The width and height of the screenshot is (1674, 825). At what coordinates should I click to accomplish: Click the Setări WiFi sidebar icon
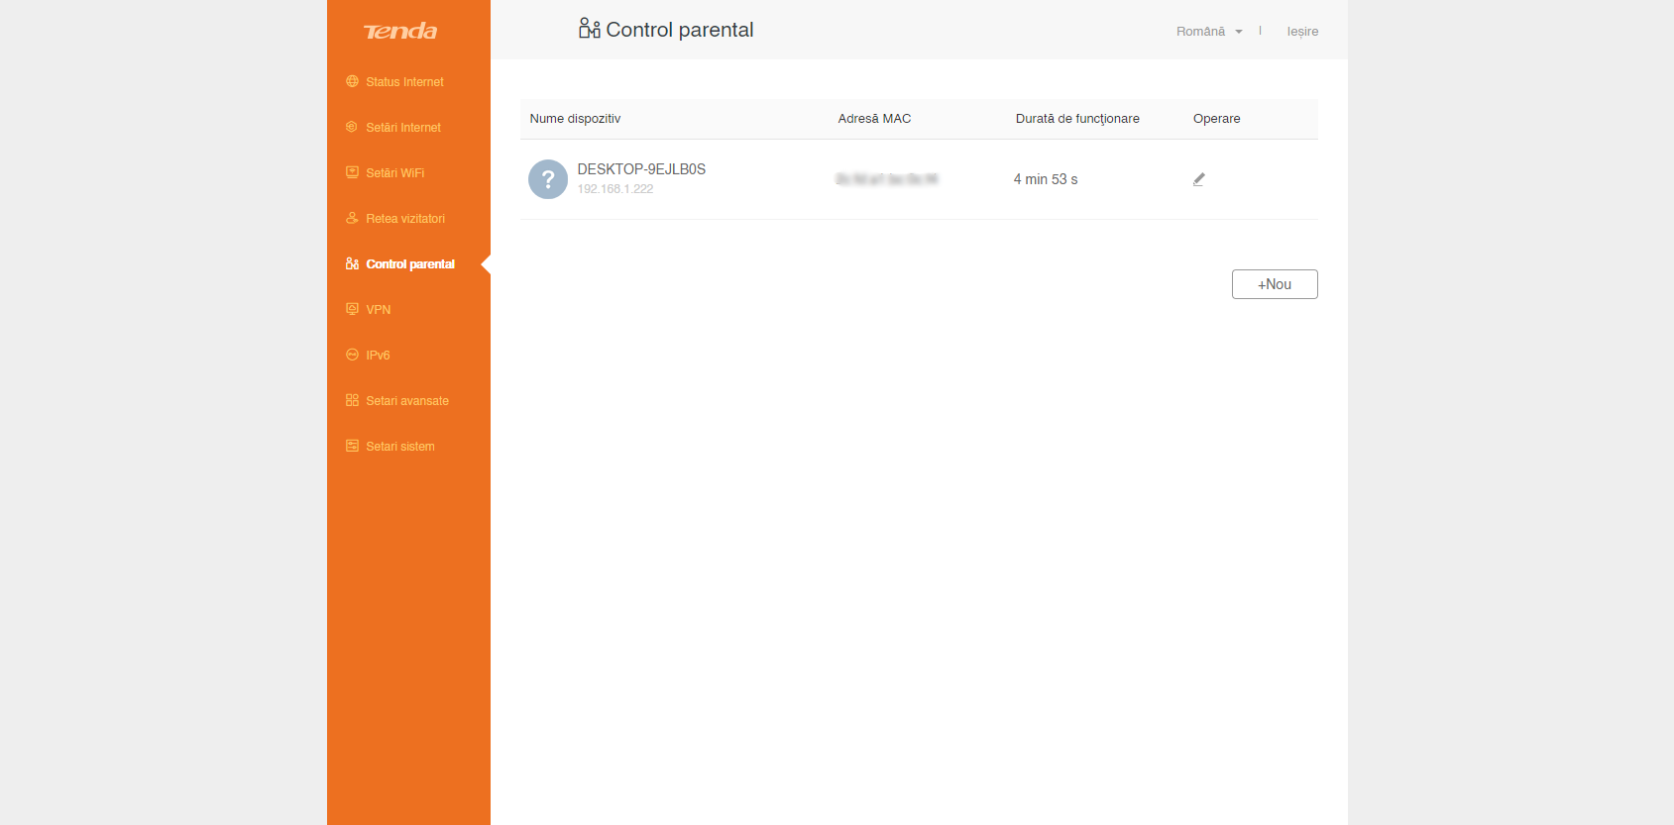[x=352, y=172]
